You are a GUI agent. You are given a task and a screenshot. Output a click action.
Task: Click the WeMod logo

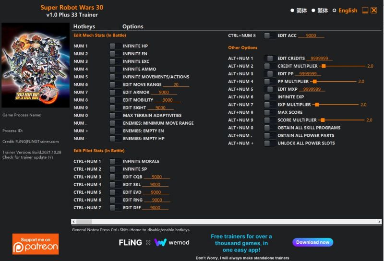[x=172, y=242]
